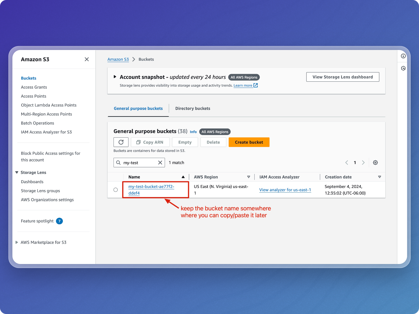Expand AWS Marketplace for S3
The image size is (419, 314).
(x=17, y=242)
